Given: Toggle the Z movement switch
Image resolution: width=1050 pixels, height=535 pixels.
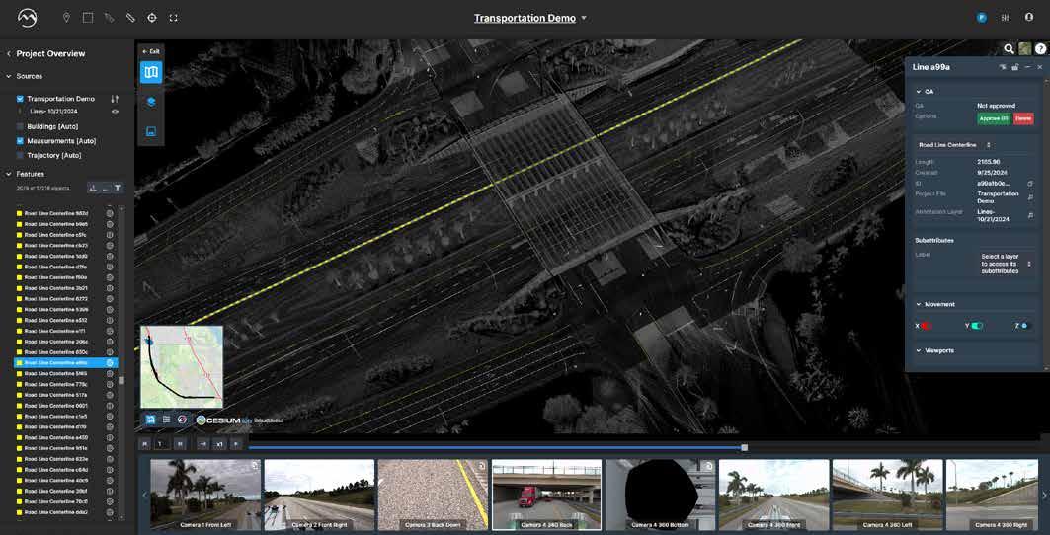Looking at the screenshot, I should (1024, 326).
